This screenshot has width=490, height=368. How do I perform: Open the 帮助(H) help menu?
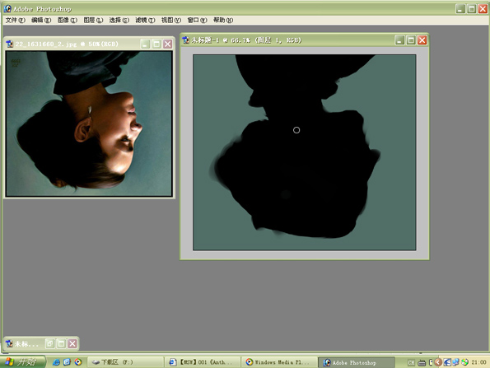coord(223,21)
